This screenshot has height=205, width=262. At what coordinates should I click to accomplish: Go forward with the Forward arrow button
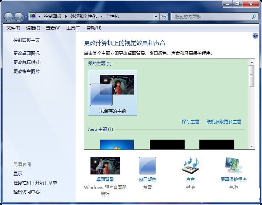point(19,17)
